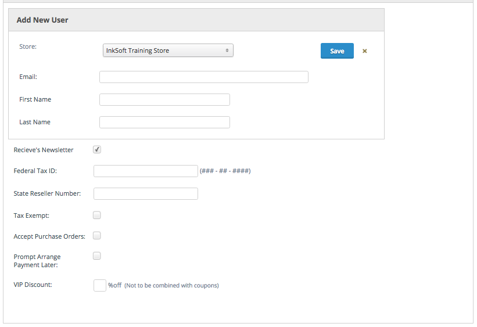Click the Accept Purchase Orders label

pyautogui.click(x=49, y=236)
